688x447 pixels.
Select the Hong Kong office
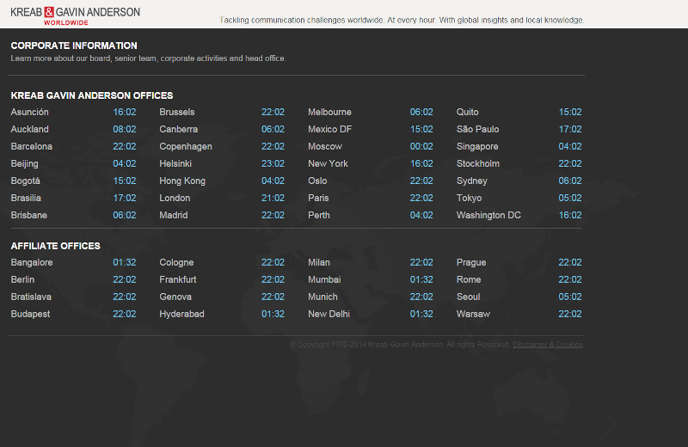pyautogui.click(x=182, y=181)
